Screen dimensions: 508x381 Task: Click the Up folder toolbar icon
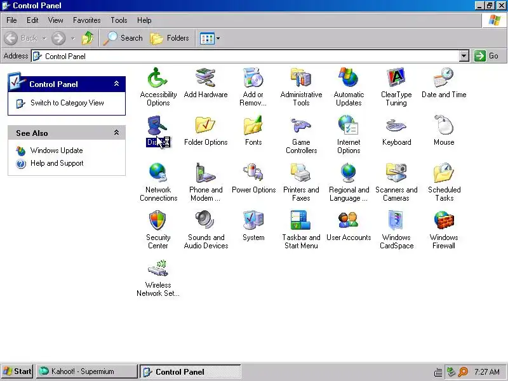pyautogui.click(x=88, y=38)
